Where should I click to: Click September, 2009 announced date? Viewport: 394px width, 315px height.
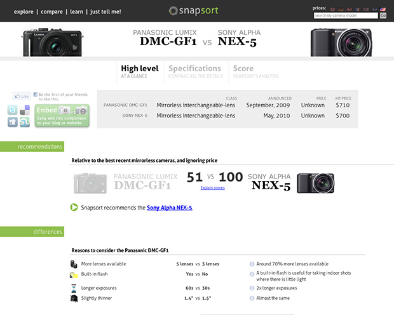tap(268, 105)
